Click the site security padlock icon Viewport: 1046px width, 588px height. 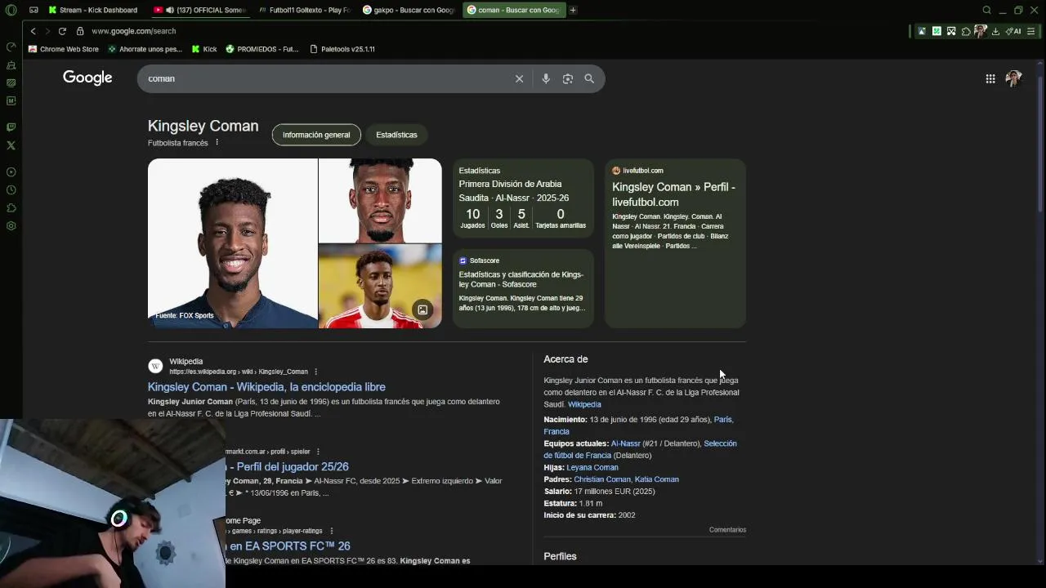pyautogui.click(x=80, y=31)
